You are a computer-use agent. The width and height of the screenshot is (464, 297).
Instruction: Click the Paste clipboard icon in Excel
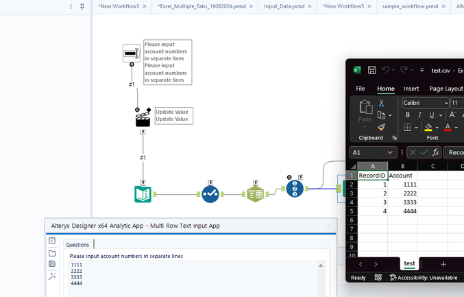click(x=365, y=107)
